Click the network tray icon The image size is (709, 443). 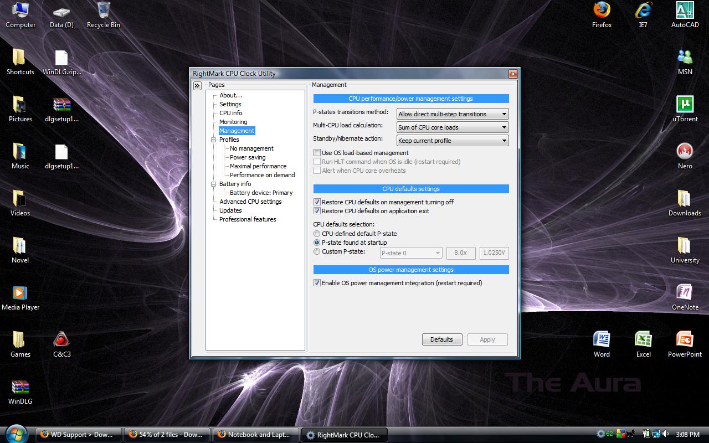(656, 434)
